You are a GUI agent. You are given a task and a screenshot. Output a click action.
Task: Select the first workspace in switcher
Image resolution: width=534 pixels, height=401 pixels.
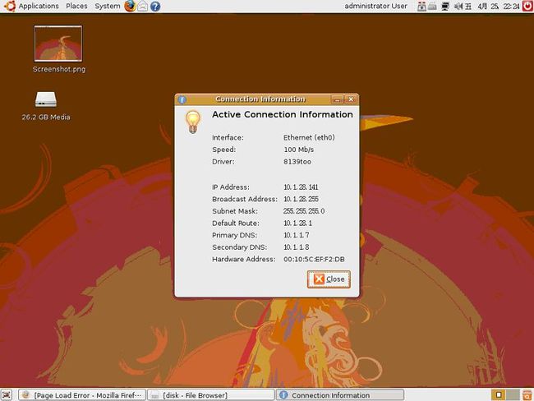(498, 395)
